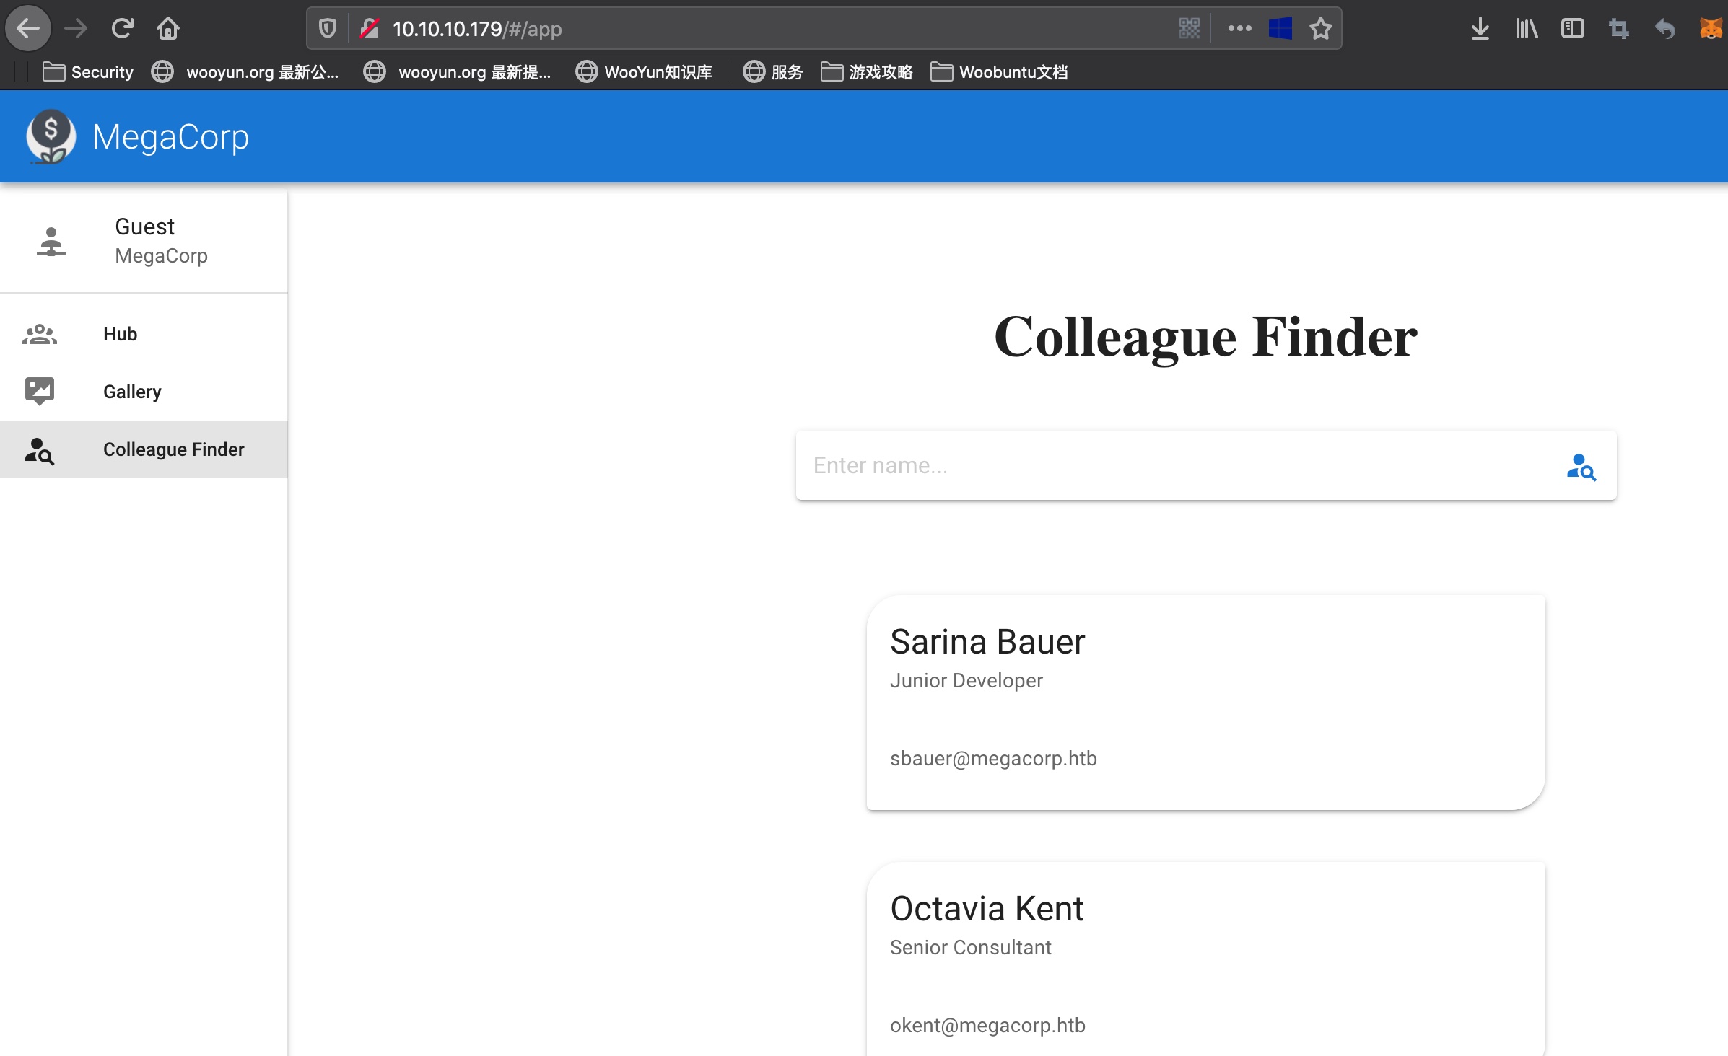The width and height of the screenshot is (1728, 1056).
Task: Open the tracking protection shield icon
Action: [328, 29]
